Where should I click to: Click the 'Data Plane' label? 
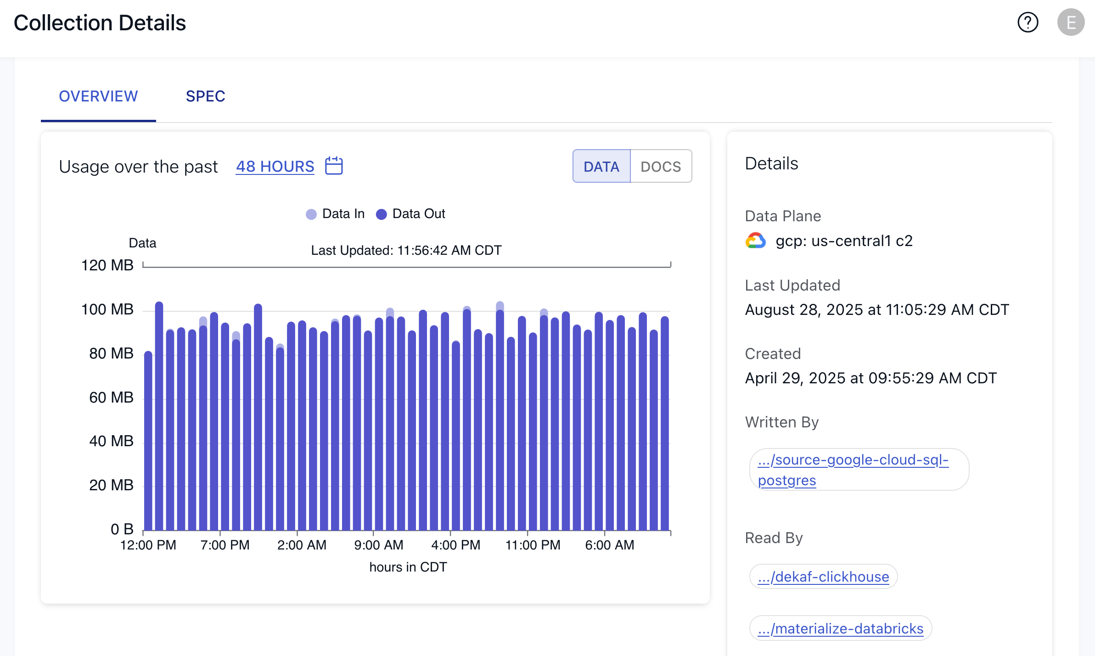tap(783, 216)
